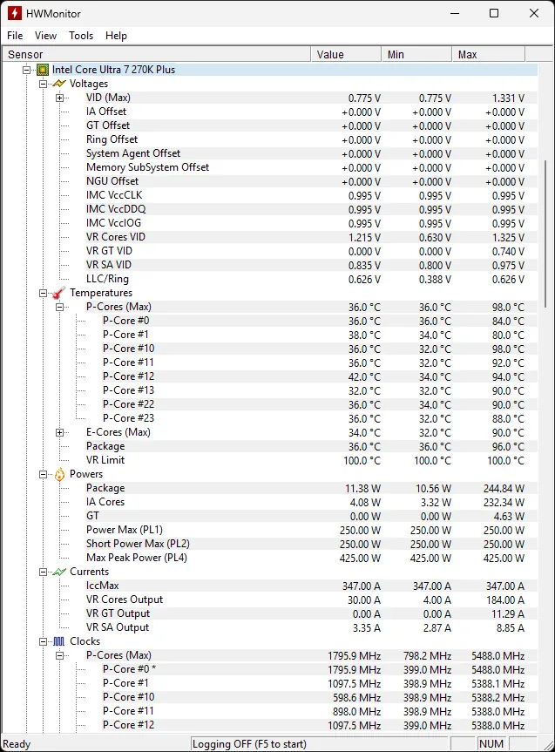
Task: Click the Logging OFF status bar panel
Action: (321, 744)
